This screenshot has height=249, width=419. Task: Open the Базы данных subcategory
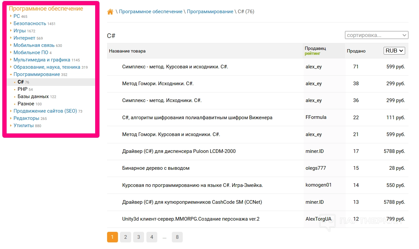pyautogui.click(x=33, y=96)
